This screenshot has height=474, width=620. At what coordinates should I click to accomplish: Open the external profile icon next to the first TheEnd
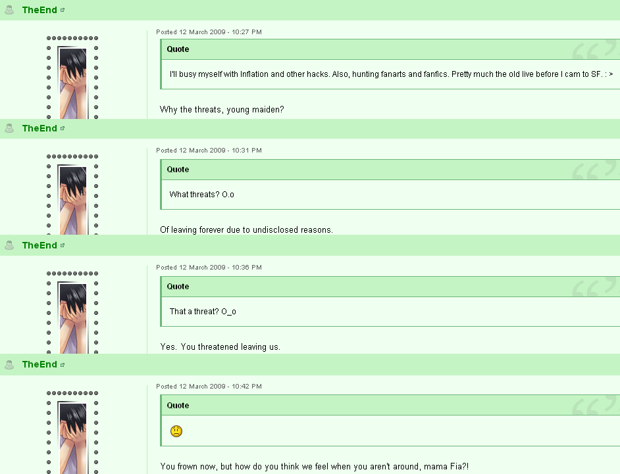tap(63, 11)
